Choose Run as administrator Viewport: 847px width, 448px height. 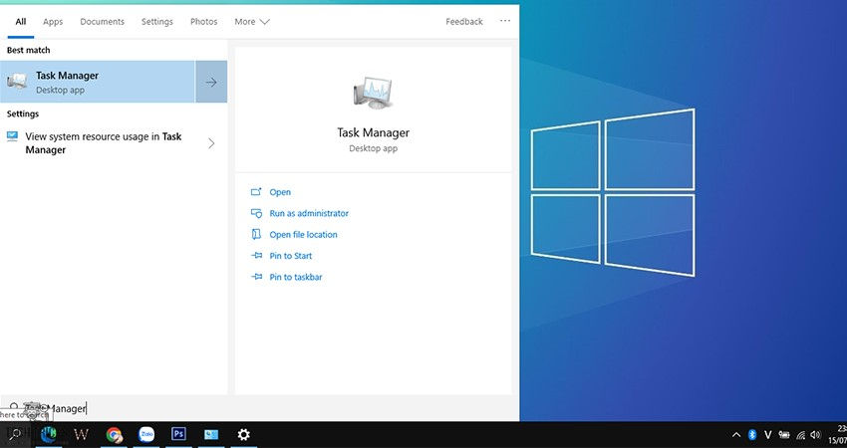point(309,213)
